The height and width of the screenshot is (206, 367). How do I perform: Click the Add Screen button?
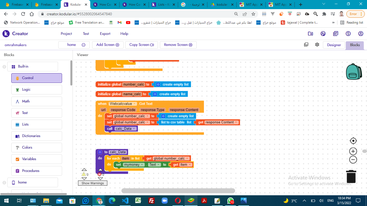(x=107, y=45)
